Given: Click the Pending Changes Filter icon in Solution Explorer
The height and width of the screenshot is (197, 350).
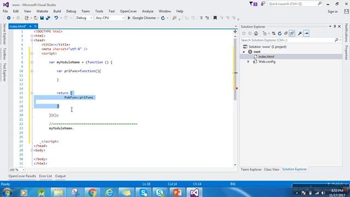Looking at the screenshot, I should coord(265,33).
